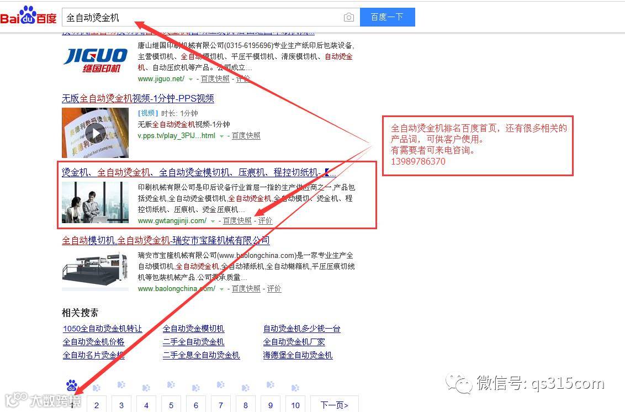
Task: Search related 全自动烫金机厂家
Action: 294,342
